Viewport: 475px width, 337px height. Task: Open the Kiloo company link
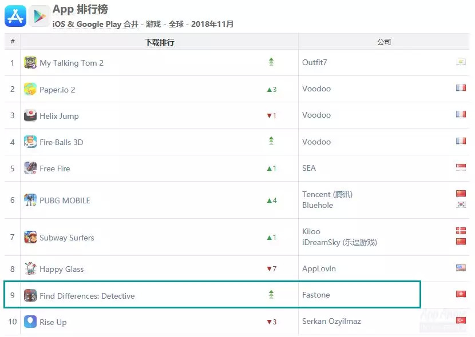pos(311,231)
